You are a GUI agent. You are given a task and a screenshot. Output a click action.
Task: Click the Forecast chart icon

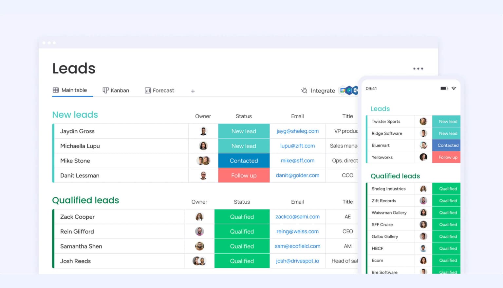tap(148, 90)
